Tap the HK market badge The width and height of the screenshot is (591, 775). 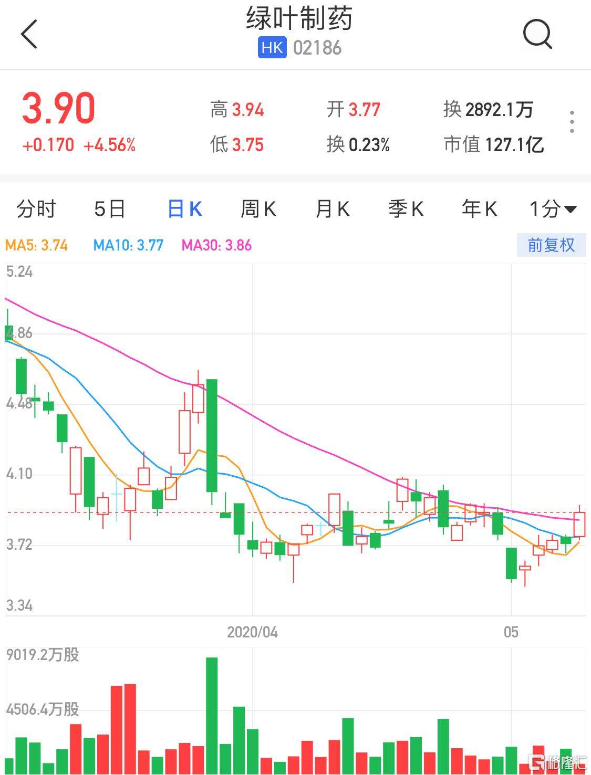point(272,48)
